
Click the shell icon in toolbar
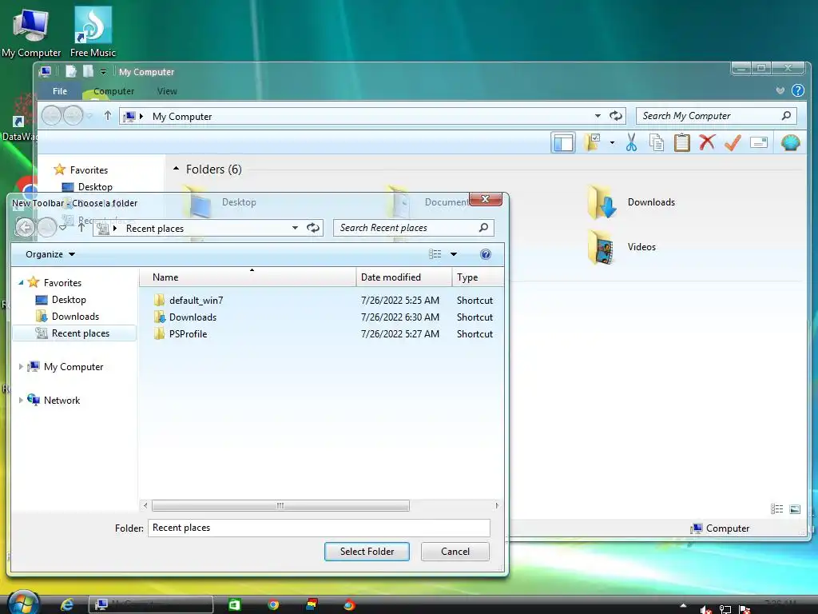(790, 142)
